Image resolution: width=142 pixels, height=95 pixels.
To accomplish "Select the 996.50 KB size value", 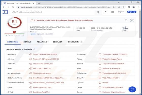I will click(81, 28).
